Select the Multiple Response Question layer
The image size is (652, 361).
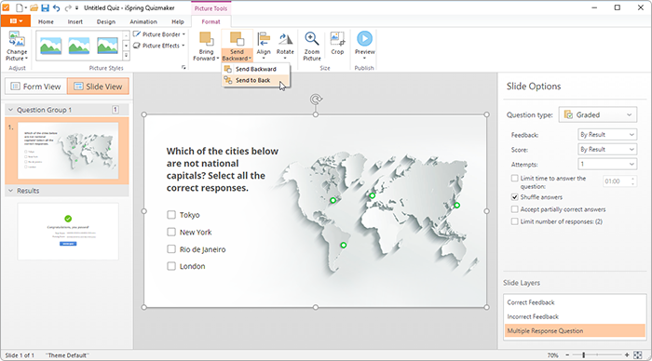(575, 330)
